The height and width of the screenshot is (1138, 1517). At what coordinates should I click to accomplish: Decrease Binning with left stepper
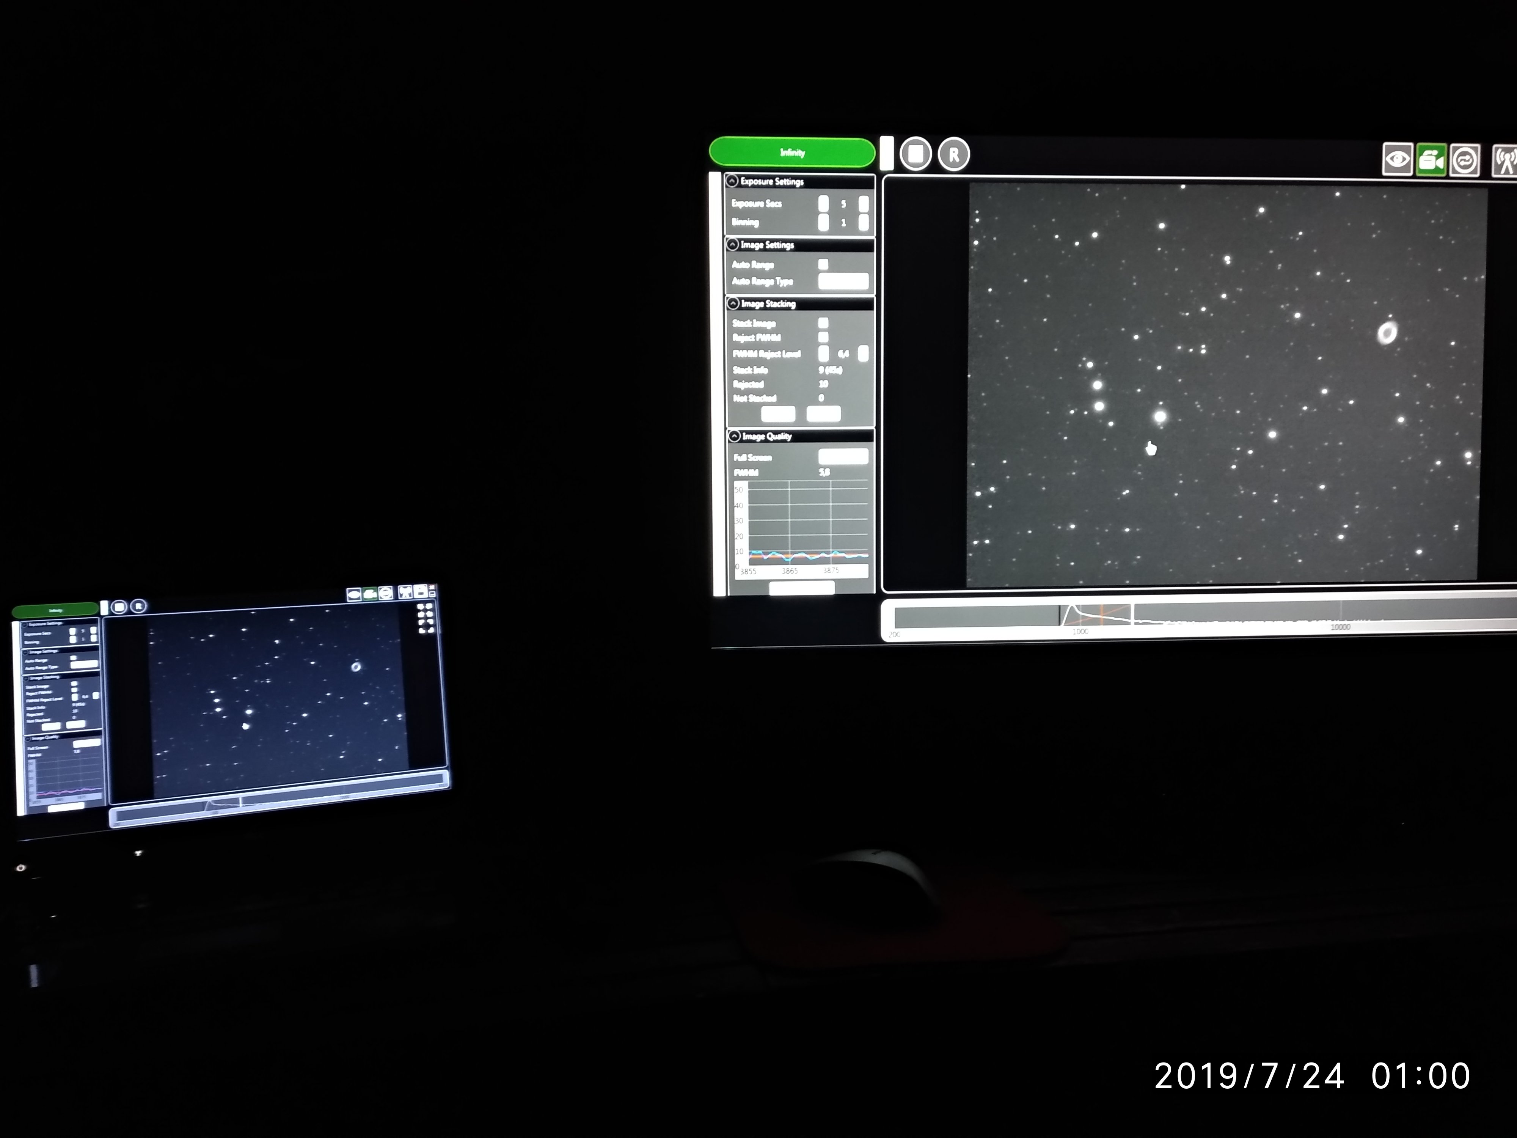[x=824, y=222]
